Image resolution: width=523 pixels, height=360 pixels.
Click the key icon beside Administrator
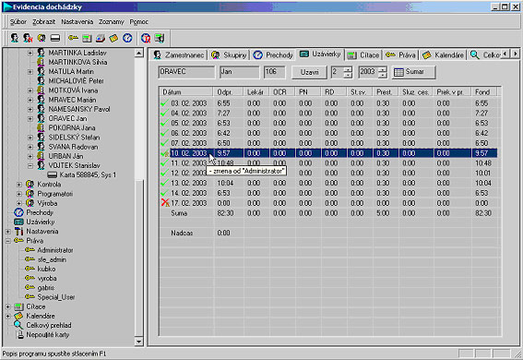pos(30,249)
